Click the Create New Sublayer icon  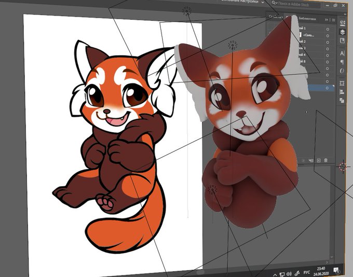pyautogui.click(x=311, y=160)
